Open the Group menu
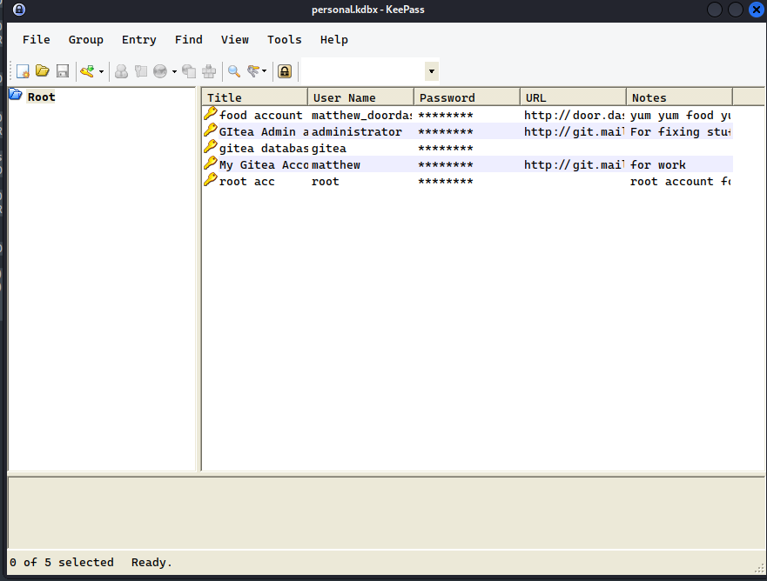 coord(85,40)
